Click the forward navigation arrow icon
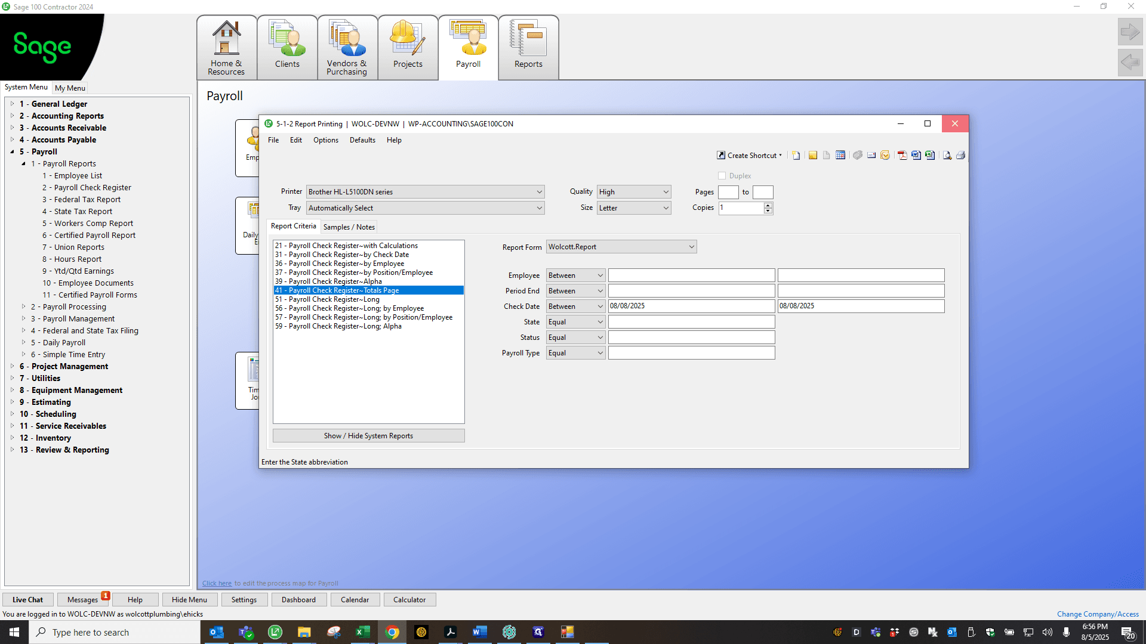The image size is (1146, 644). coord(1130,32)
